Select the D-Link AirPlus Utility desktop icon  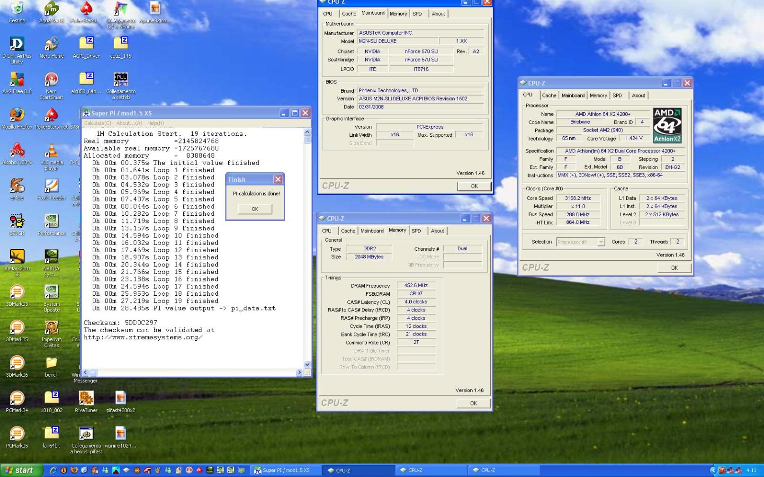[17, 50]
